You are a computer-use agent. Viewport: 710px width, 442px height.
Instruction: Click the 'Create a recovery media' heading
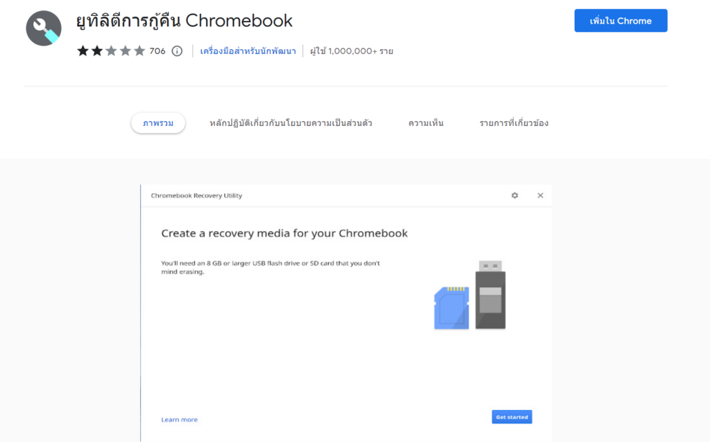click(x=284, y=233)
